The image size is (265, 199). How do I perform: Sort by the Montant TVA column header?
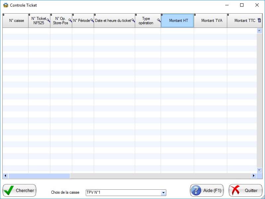pyautogui.click(x=212, y=21)
